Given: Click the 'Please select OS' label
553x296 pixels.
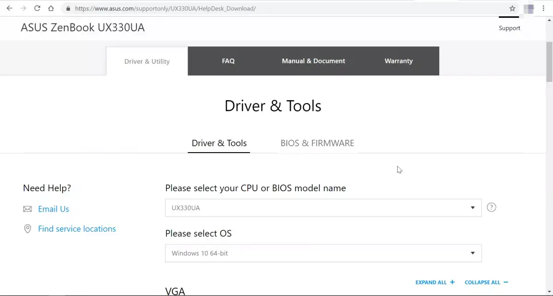Looking at the screenshot, I should [199, 233].
